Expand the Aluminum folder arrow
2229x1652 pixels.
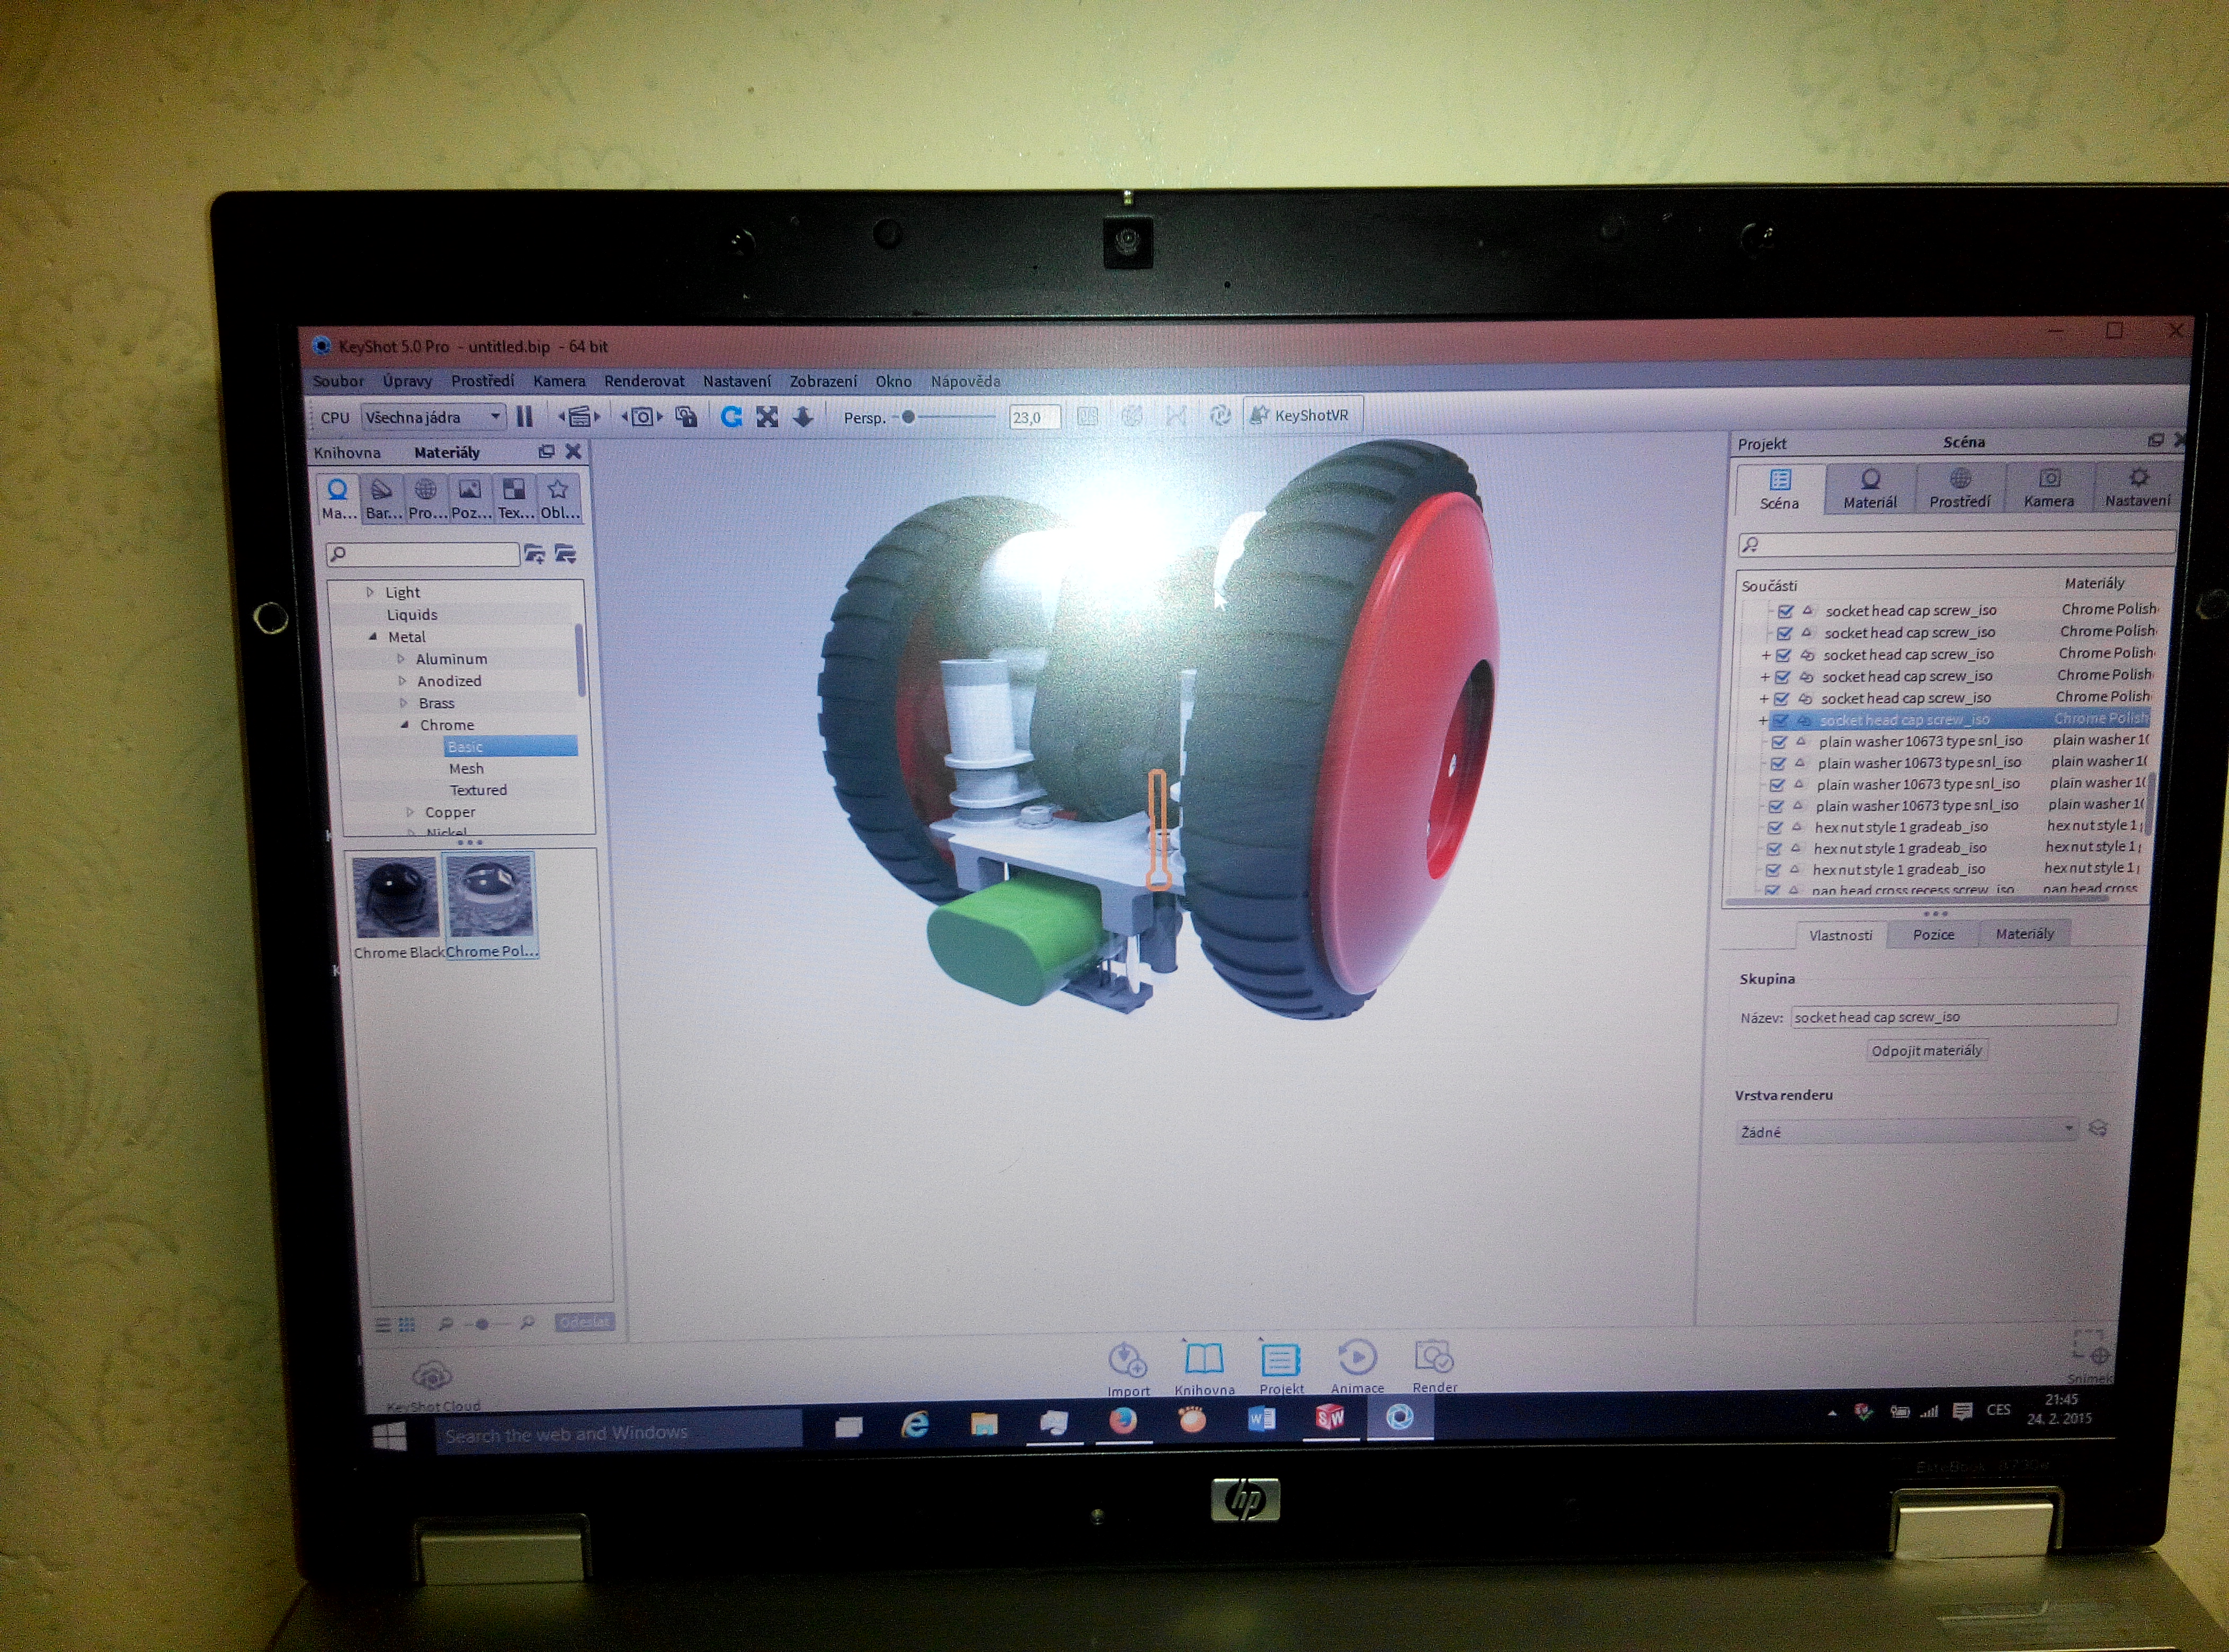[x=401, y=658]
